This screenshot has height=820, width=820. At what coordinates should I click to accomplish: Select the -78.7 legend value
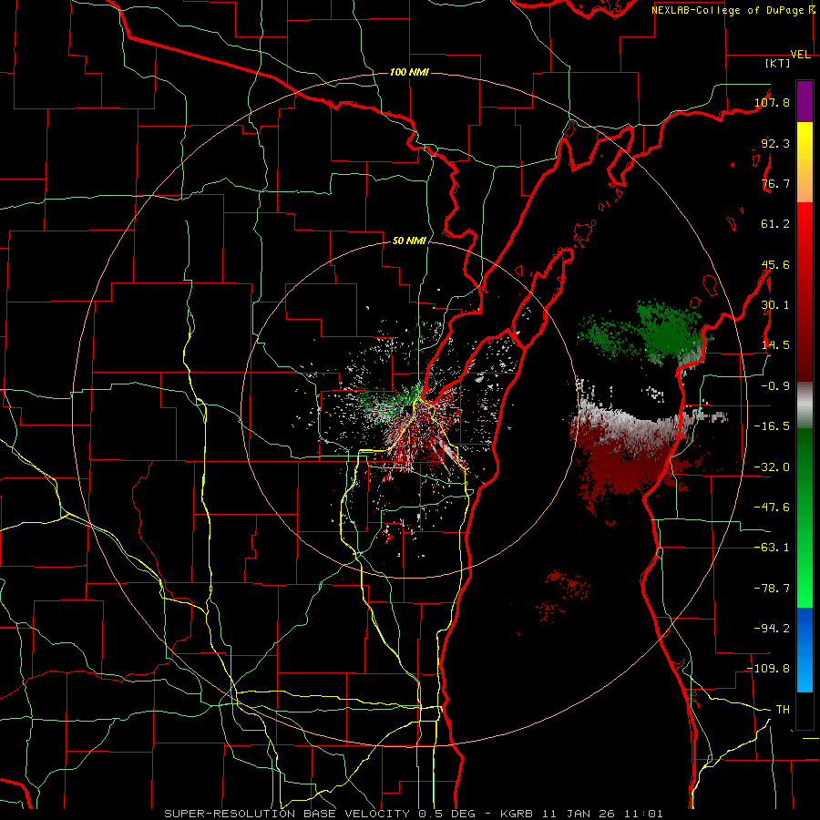pyautogui.click(x=772, y=589)
